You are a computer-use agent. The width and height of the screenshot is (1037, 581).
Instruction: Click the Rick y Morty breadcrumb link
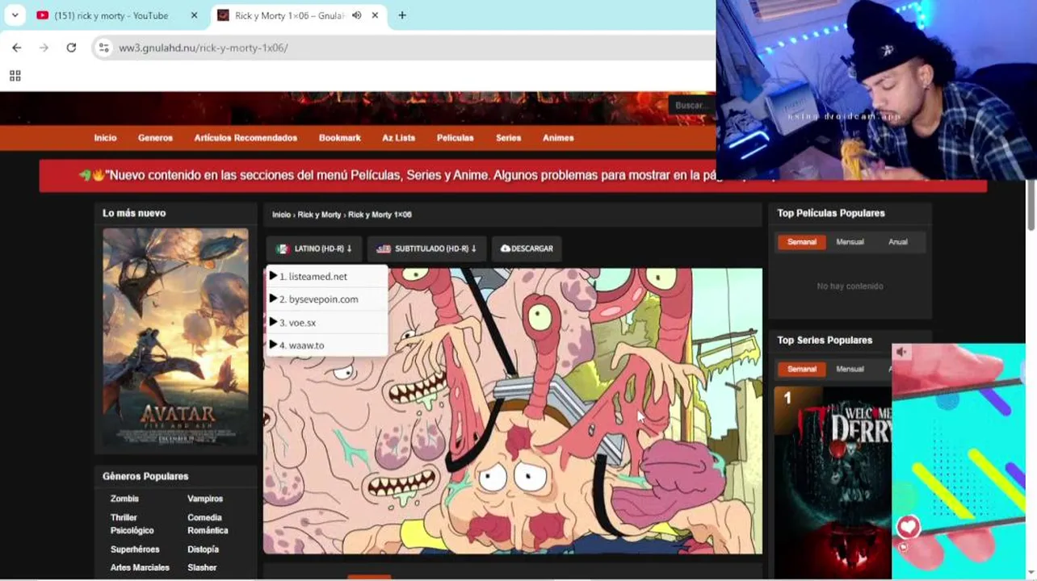point(319,215)
